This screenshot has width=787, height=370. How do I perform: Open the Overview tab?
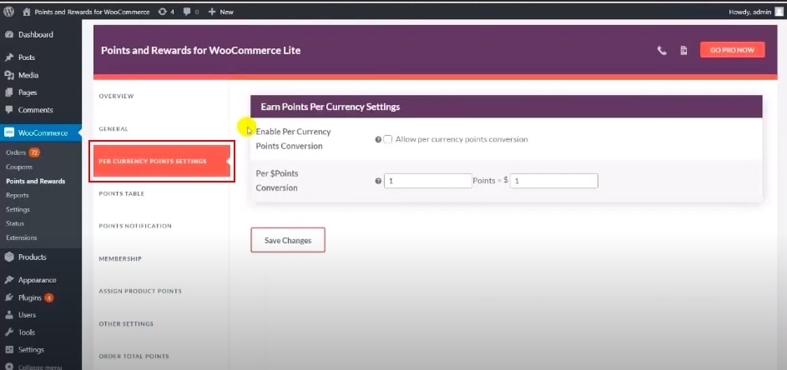[117, 96]
